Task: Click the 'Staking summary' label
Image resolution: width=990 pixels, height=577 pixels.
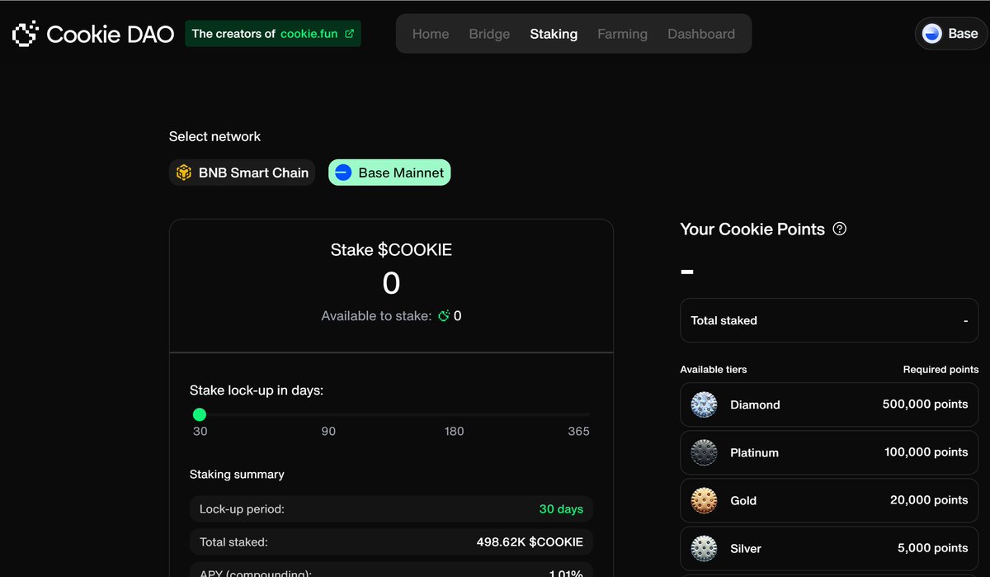Action: click(x=237, y=475)
